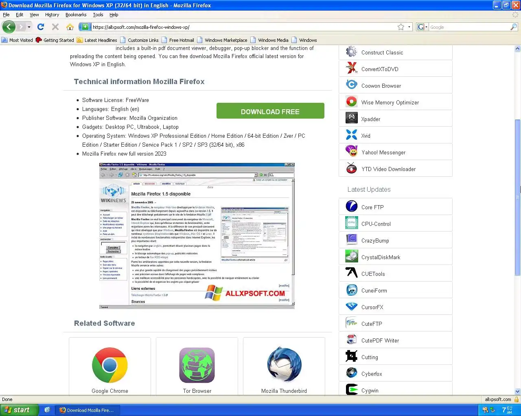Click the Coowon Browser icon
Screen dimensions: 521x416
(351, 85)
